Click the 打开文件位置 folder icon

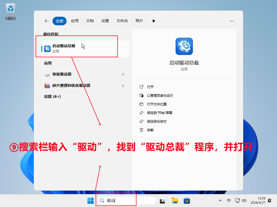tap(141, 104)
